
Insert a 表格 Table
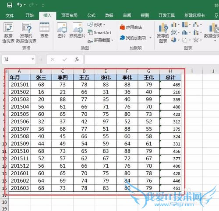(x=44, y=30)
